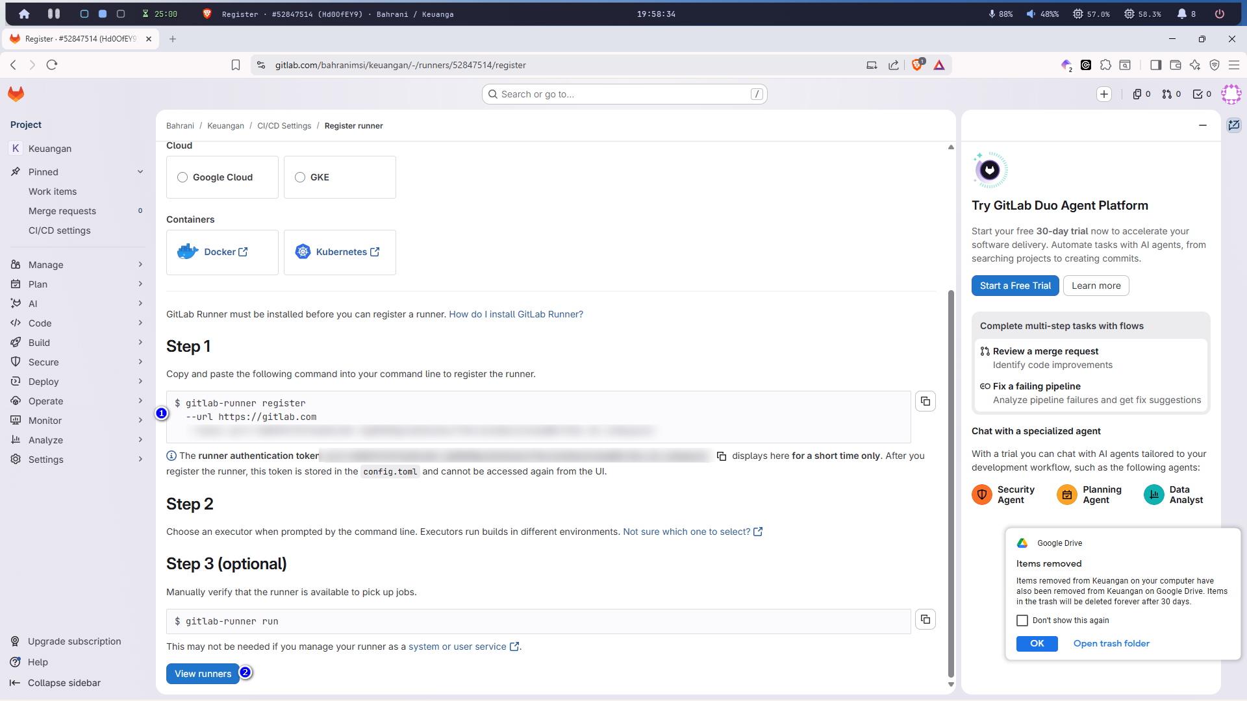Open the Settings sidebar menu

78,460
